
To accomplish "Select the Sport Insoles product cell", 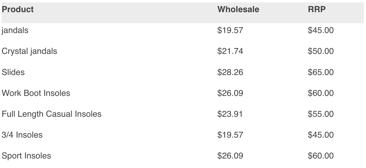I will point(26,156).
